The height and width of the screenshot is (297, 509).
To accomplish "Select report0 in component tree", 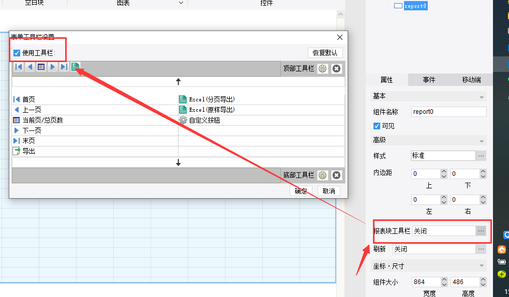I will 415,6.
